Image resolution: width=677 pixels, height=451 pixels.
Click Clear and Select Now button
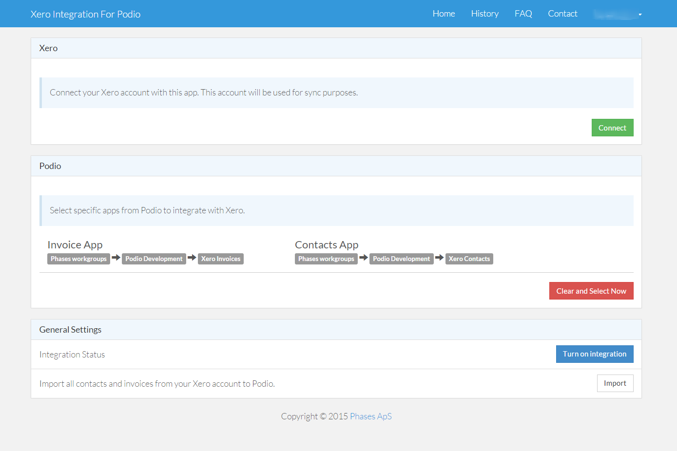pos(591,291)
